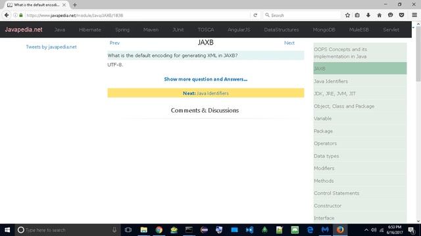Save to Pocket with the Pocket icon
Image resolution: width=421 pixels, height=236 pixels.
401,15
